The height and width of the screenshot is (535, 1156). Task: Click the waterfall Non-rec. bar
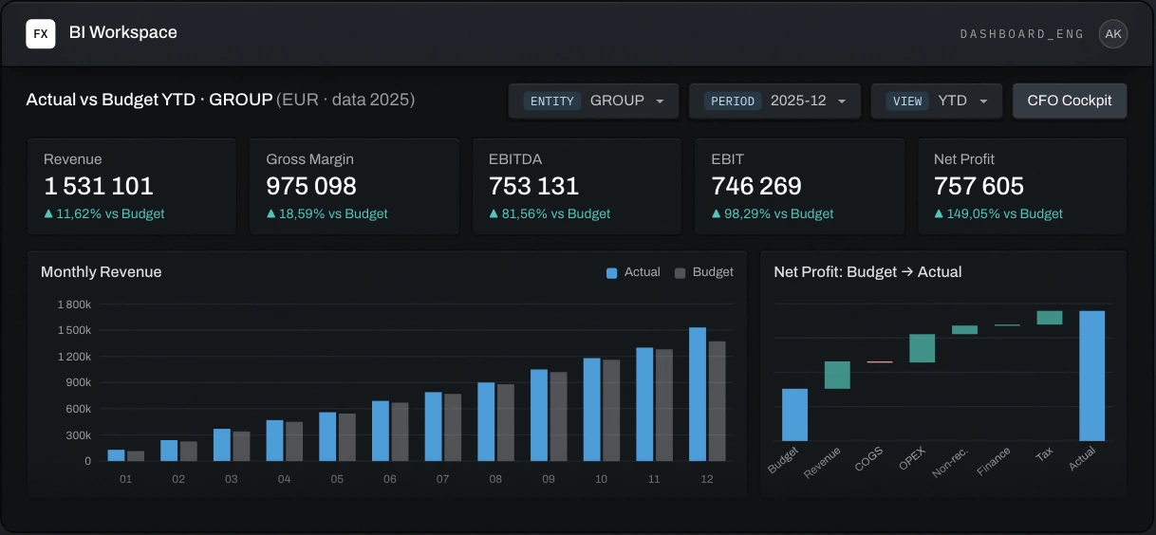pyautogui.click(x=964, y=330)
